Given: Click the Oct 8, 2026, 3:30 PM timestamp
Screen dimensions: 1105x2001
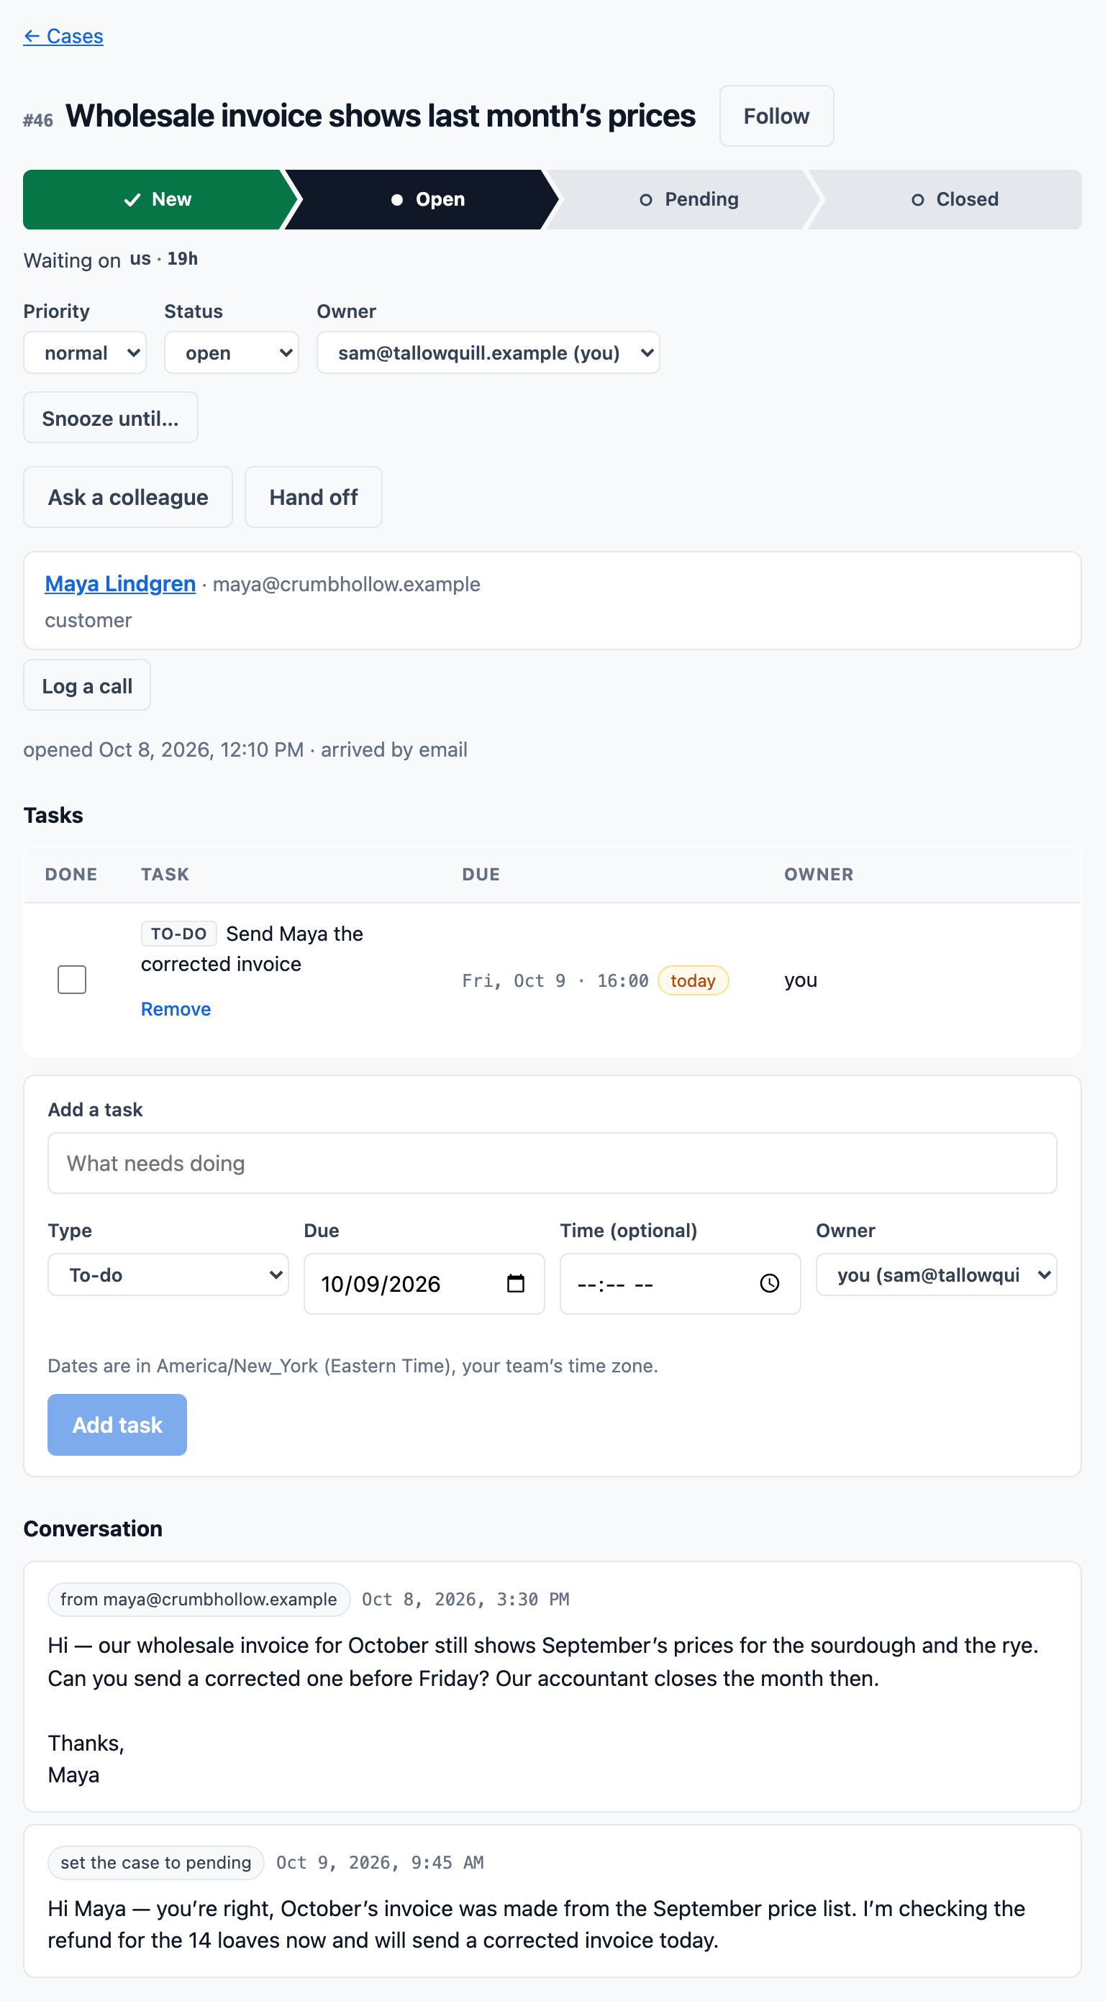Looking at the screenshot, I should pos(465,1600).
